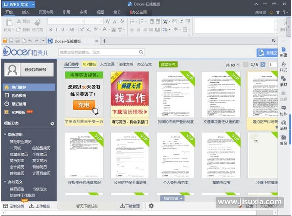Open 样式 styles panel icon

(x=283, y=64)
